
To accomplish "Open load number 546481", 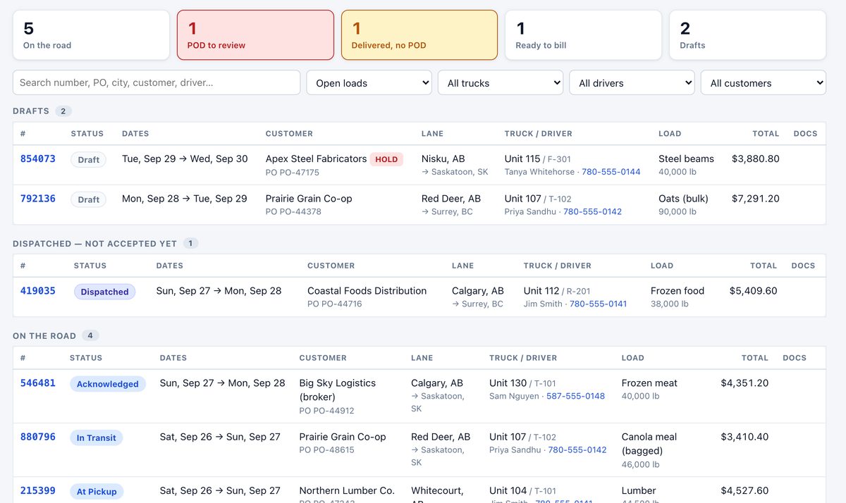I will click(x=38, y=383).
